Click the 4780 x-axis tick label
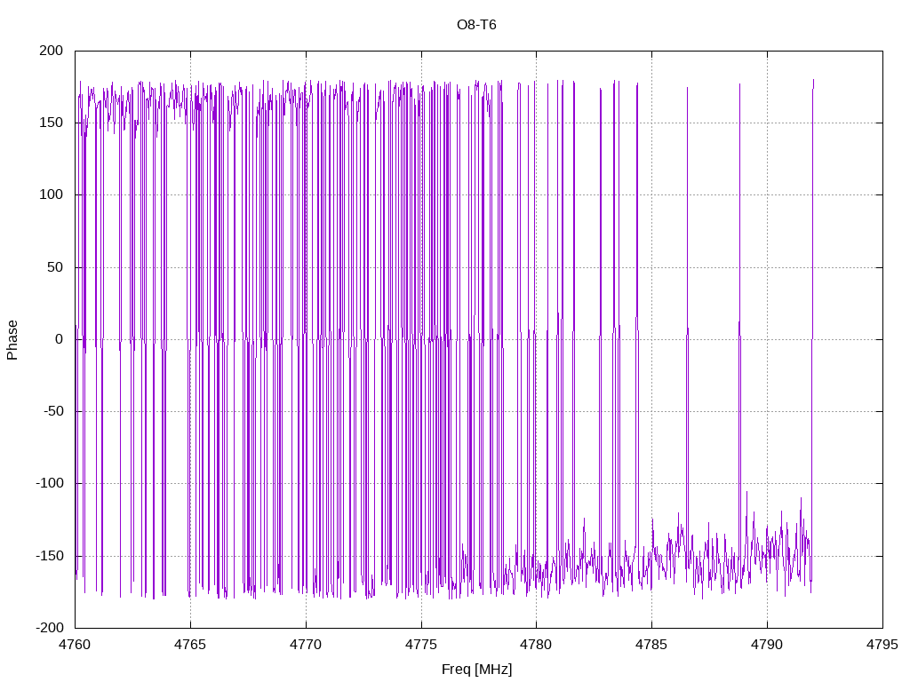This screenshot has width=910, height=682. (x=536, y=645)
